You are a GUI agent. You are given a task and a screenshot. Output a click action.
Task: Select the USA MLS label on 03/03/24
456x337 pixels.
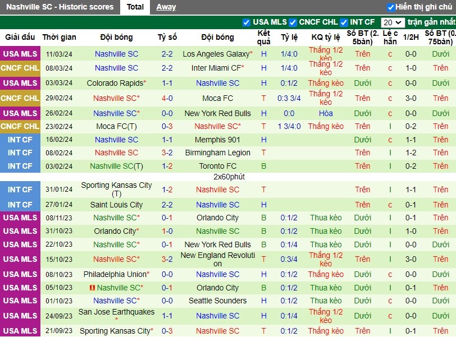pos(20,83)
